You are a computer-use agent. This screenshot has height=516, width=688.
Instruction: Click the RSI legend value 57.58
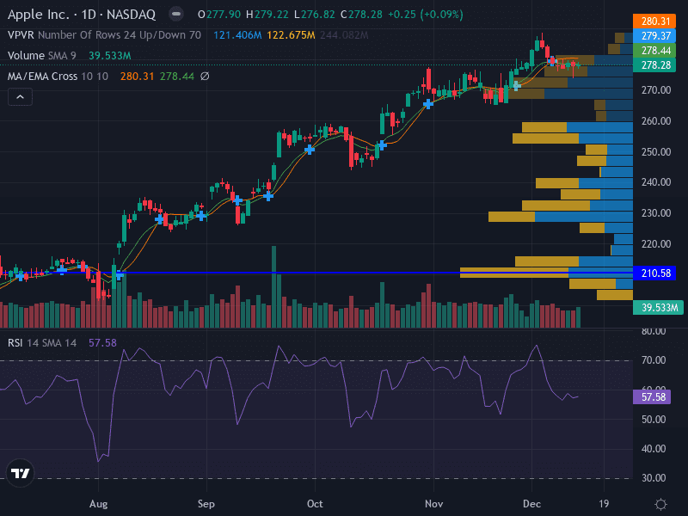point(102,342)
